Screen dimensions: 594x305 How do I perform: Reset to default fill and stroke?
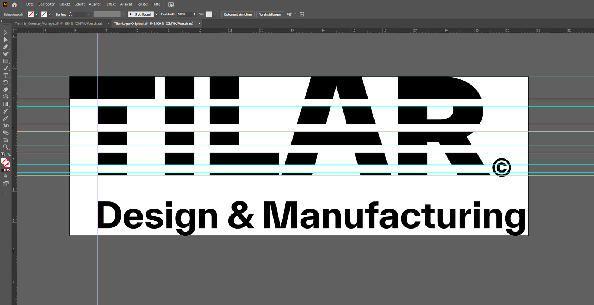click(x=3, y=154)
